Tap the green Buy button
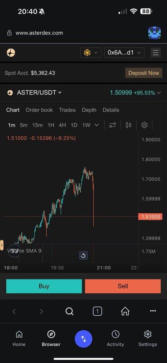The height and width of the screenshot is (363, 167). 44,286
